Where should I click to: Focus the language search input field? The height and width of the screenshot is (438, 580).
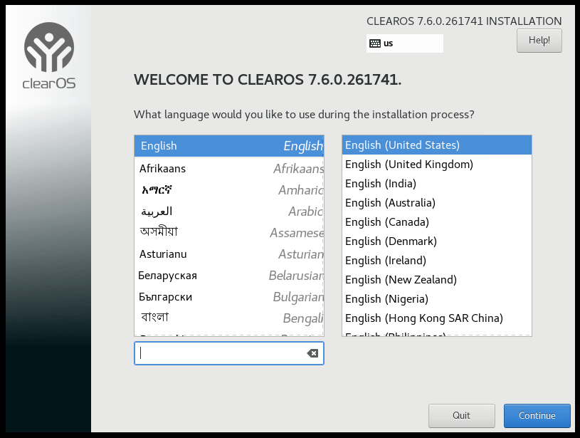[x=221, y=353]
